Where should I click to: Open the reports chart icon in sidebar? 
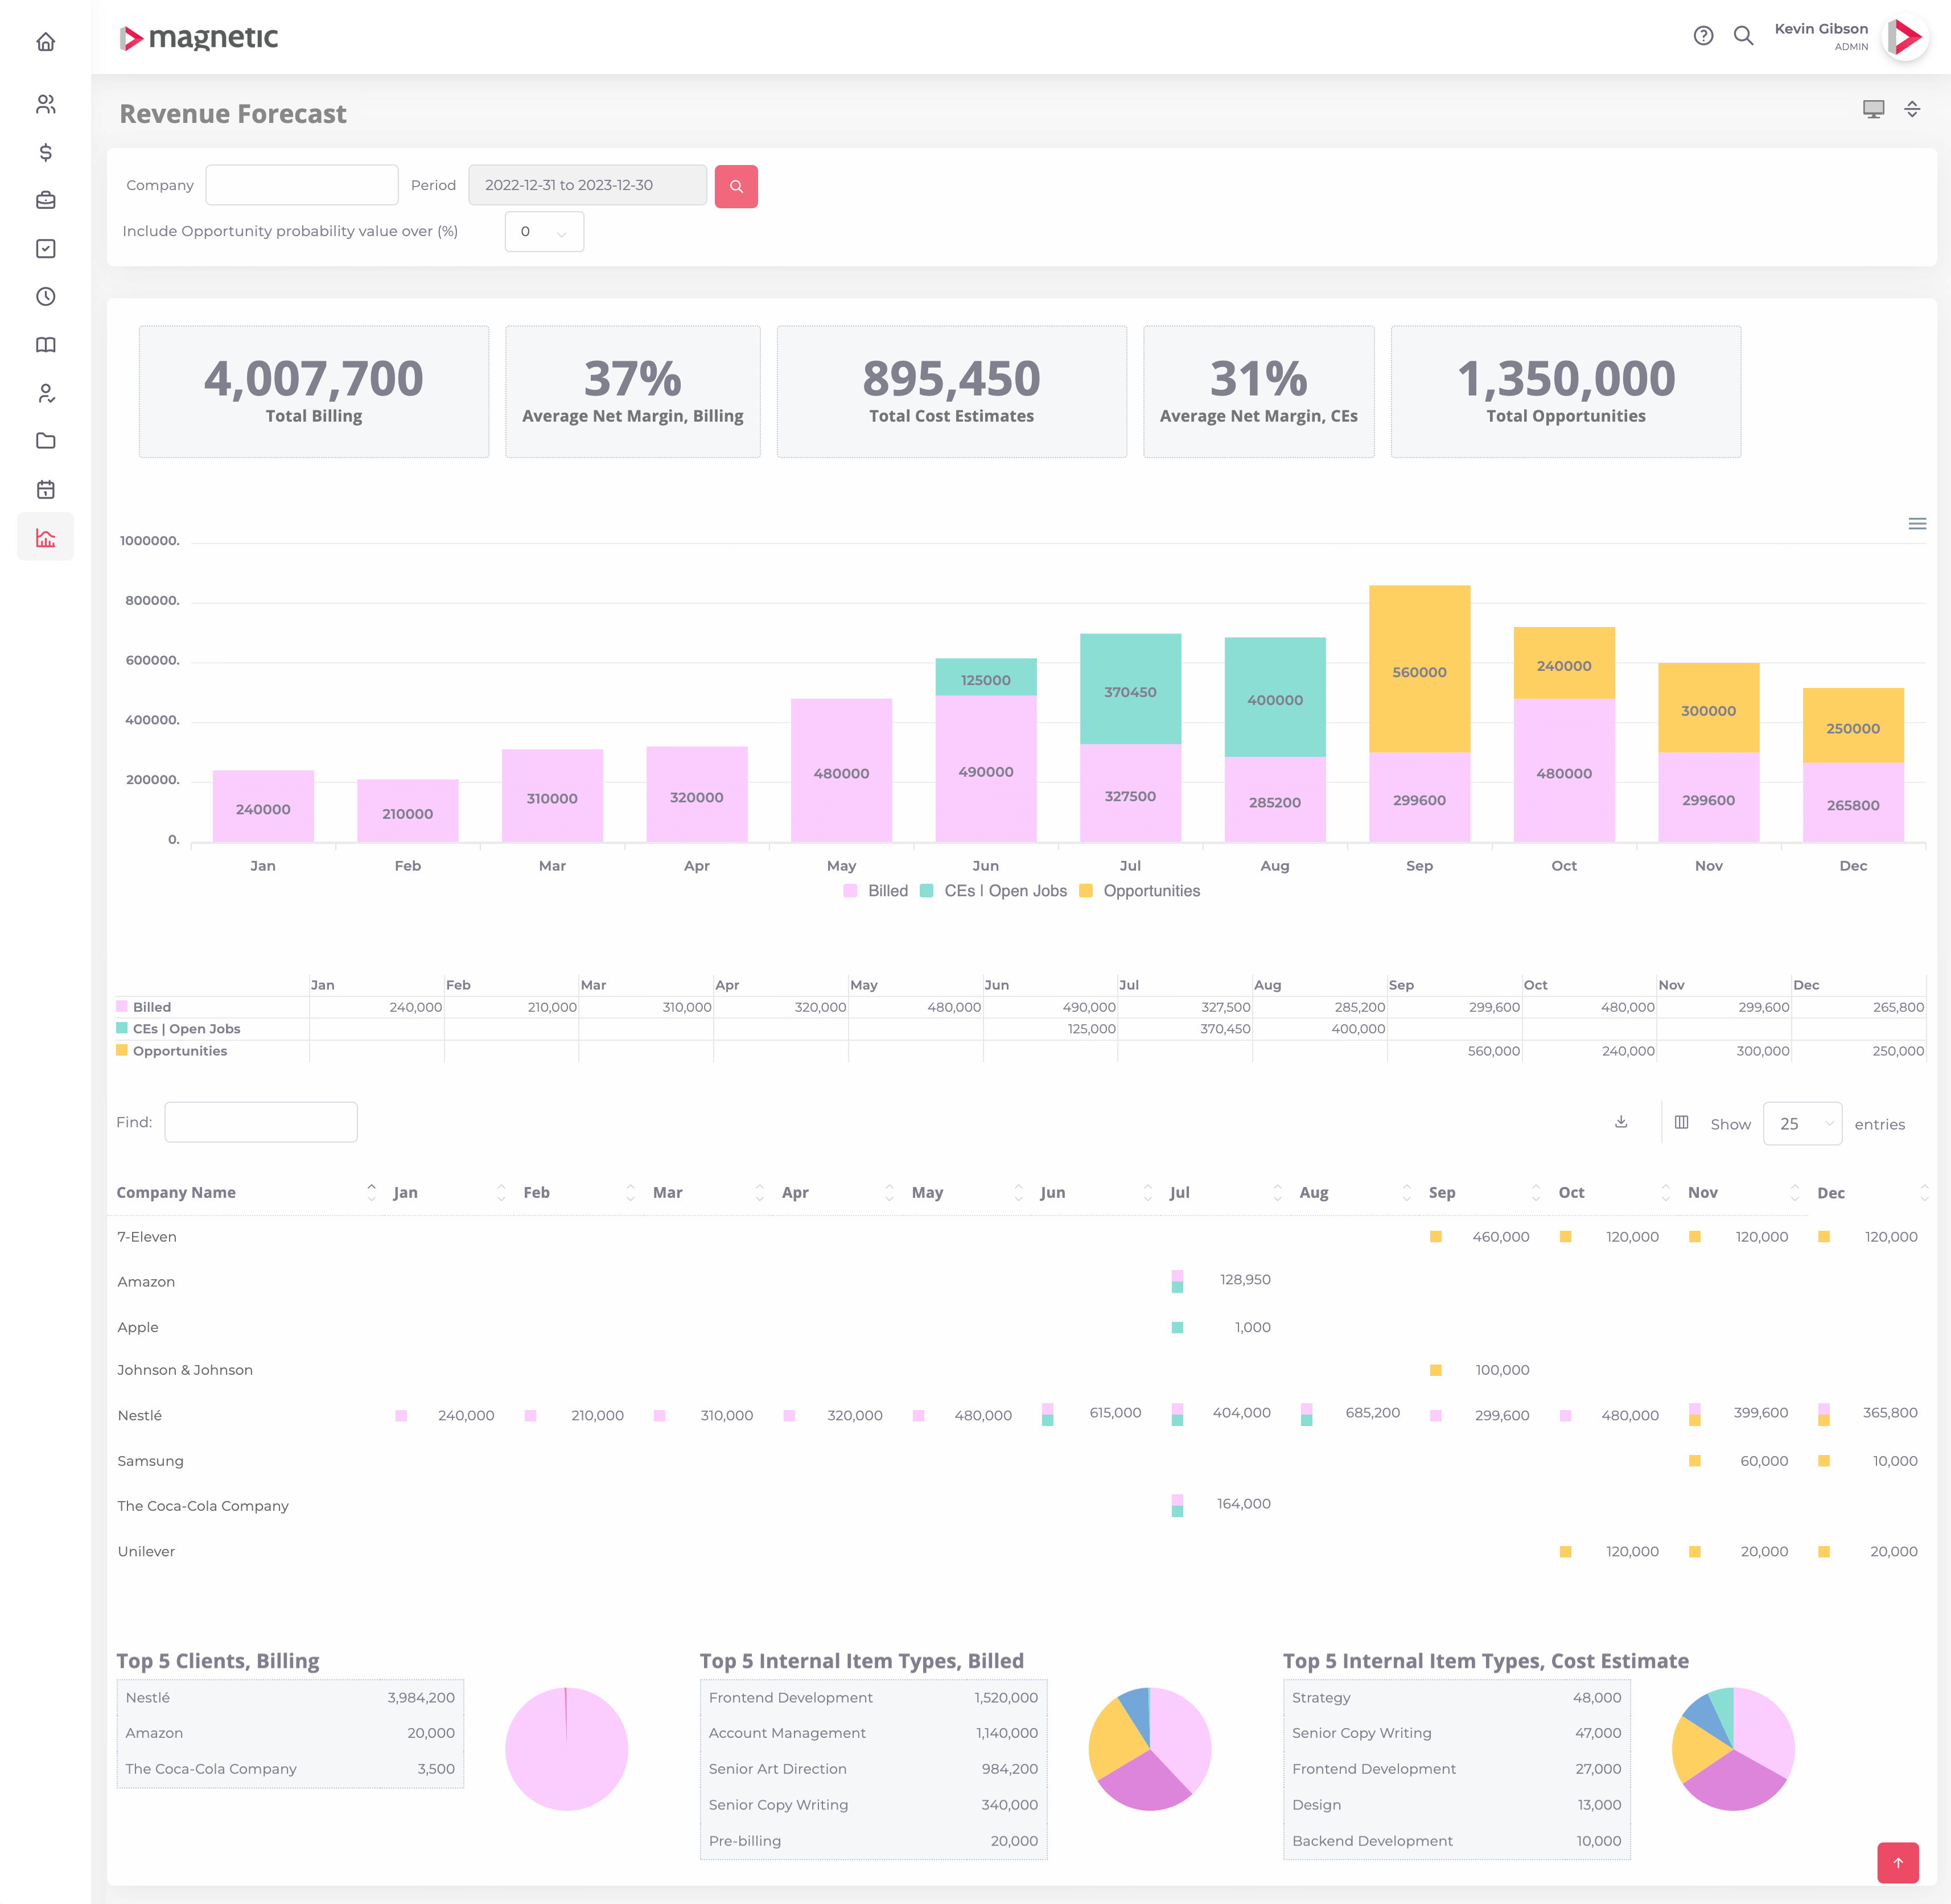[x=46, y=537]
